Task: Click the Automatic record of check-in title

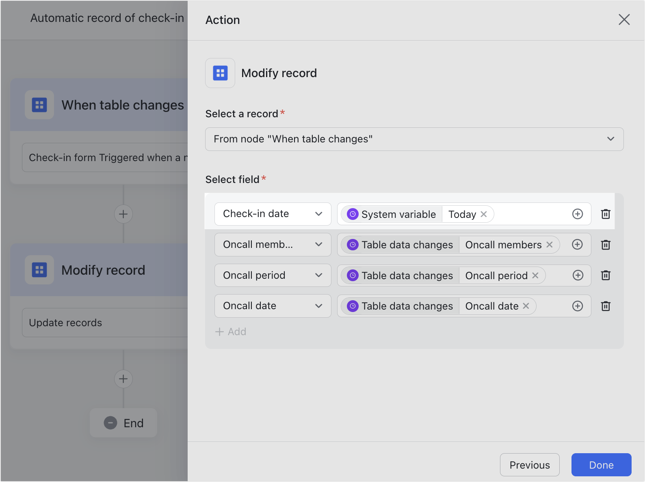Action: coord(107,18)
